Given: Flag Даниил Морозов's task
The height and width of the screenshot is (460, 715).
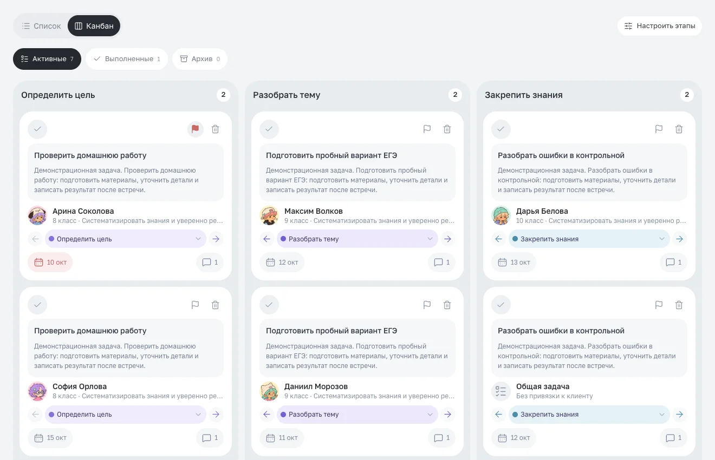Looking at the screenshot, I should coord(427,305).
